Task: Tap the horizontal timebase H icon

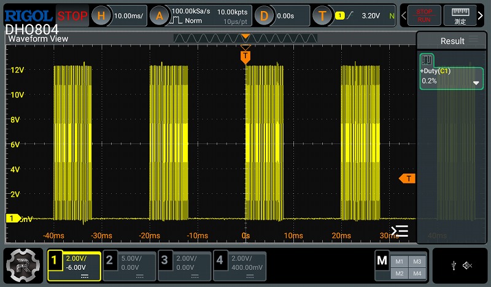Action: [102, 16]
